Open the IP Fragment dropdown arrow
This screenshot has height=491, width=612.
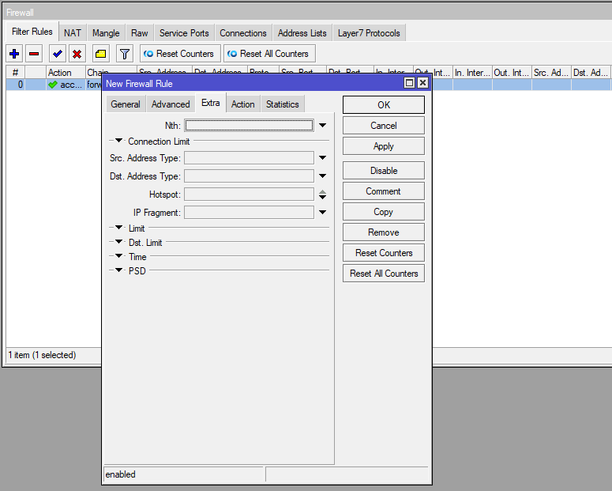coord(322,213)
